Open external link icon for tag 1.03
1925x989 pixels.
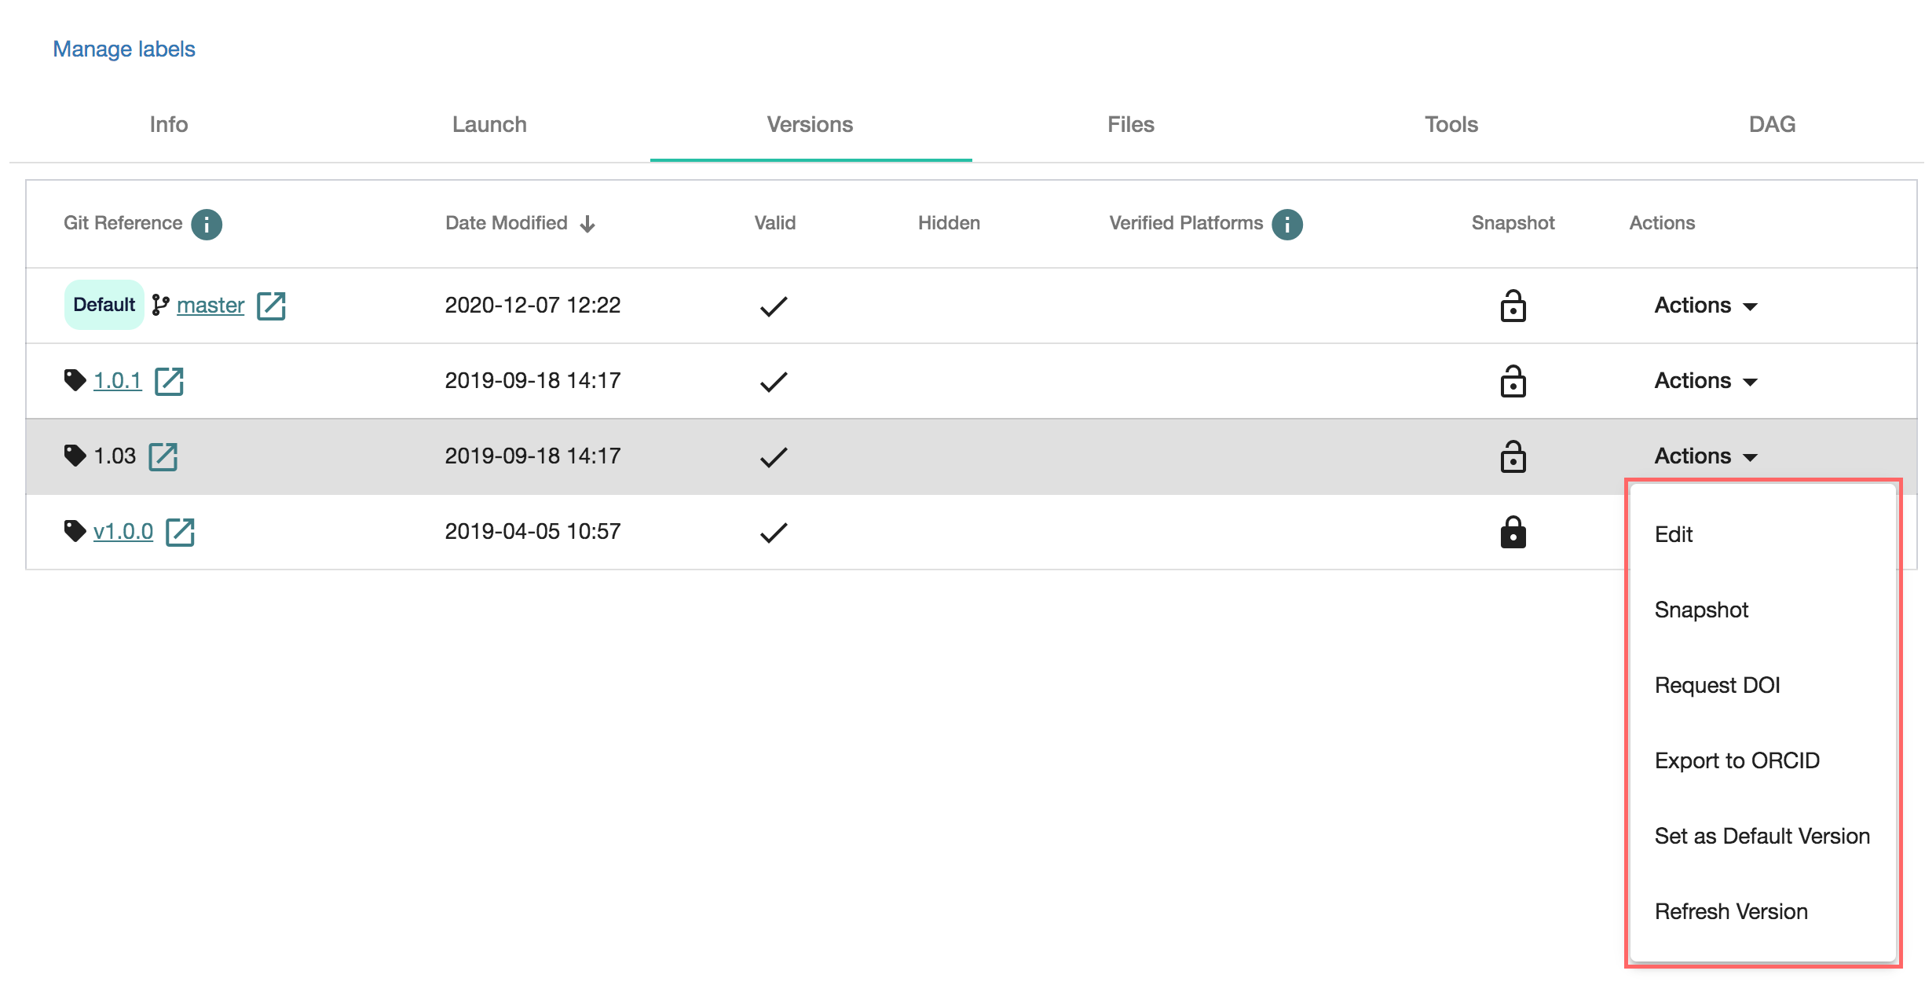pos(163,456)
